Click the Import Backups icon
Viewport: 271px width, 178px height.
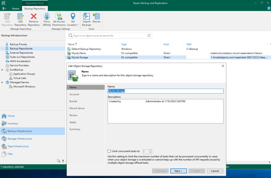(x=86, y=17)
